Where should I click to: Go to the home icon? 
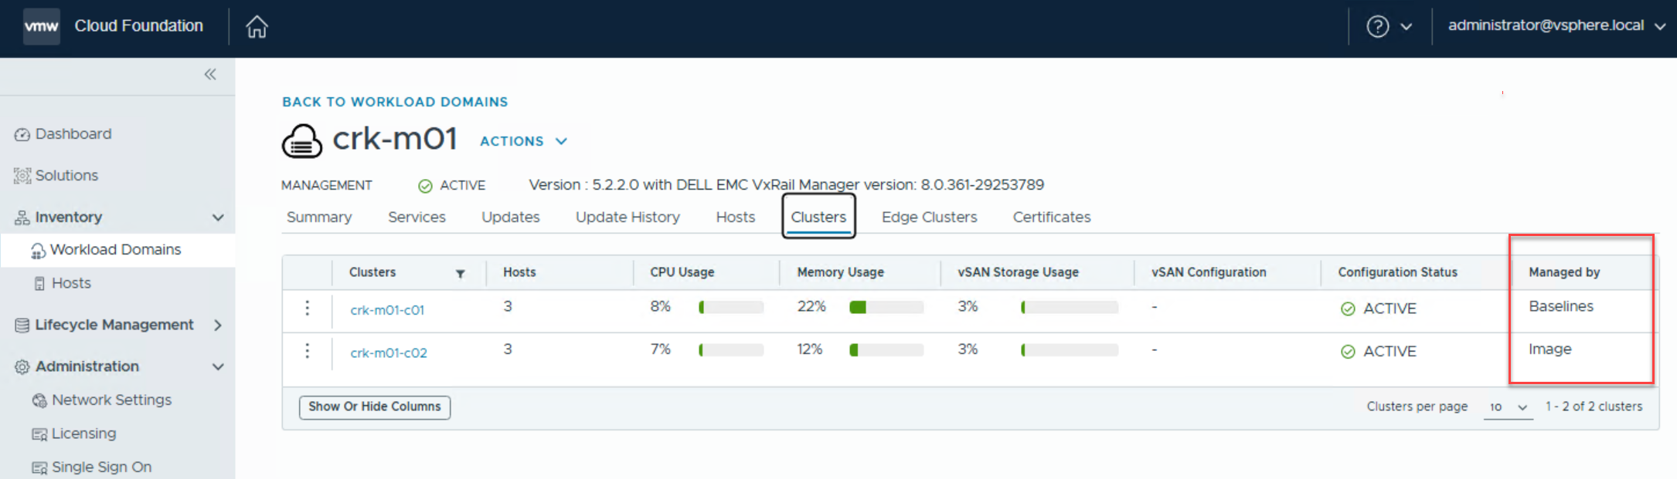[x=257, y=27]
